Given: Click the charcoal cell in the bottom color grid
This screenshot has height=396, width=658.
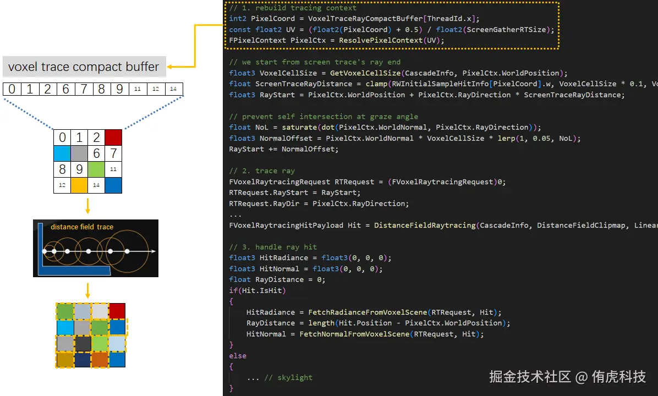Looking at the screenshot, I should (83, 344).
